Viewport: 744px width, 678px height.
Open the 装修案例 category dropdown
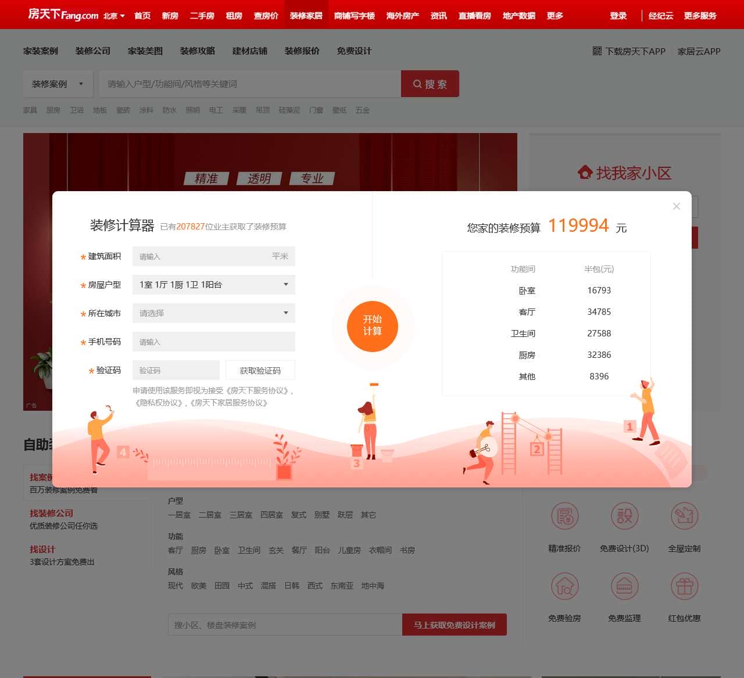(57, 84)
